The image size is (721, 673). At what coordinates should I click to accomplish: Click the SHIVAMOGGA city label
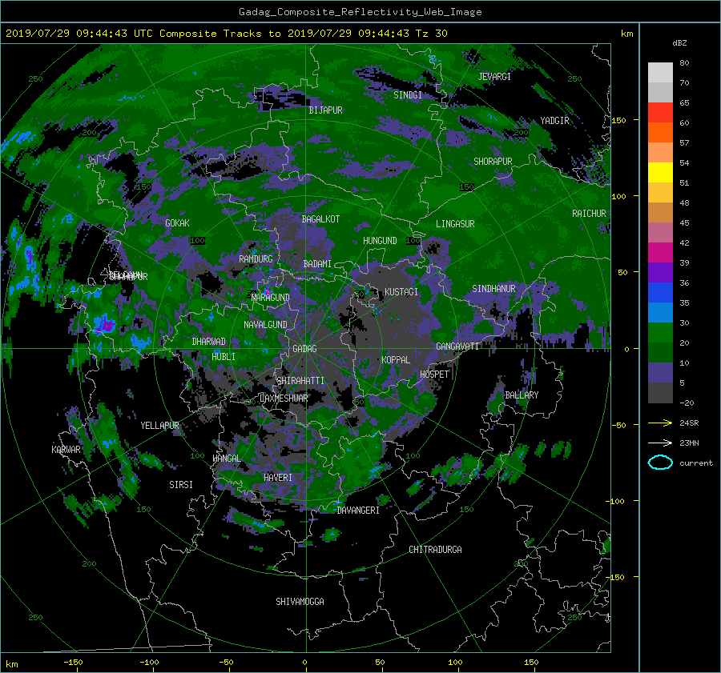pos(300,601)
